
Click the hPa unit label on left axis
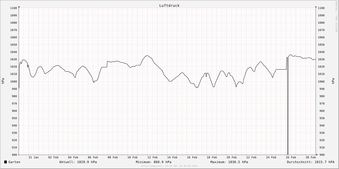pyautogui.click(x=3, y=81)
